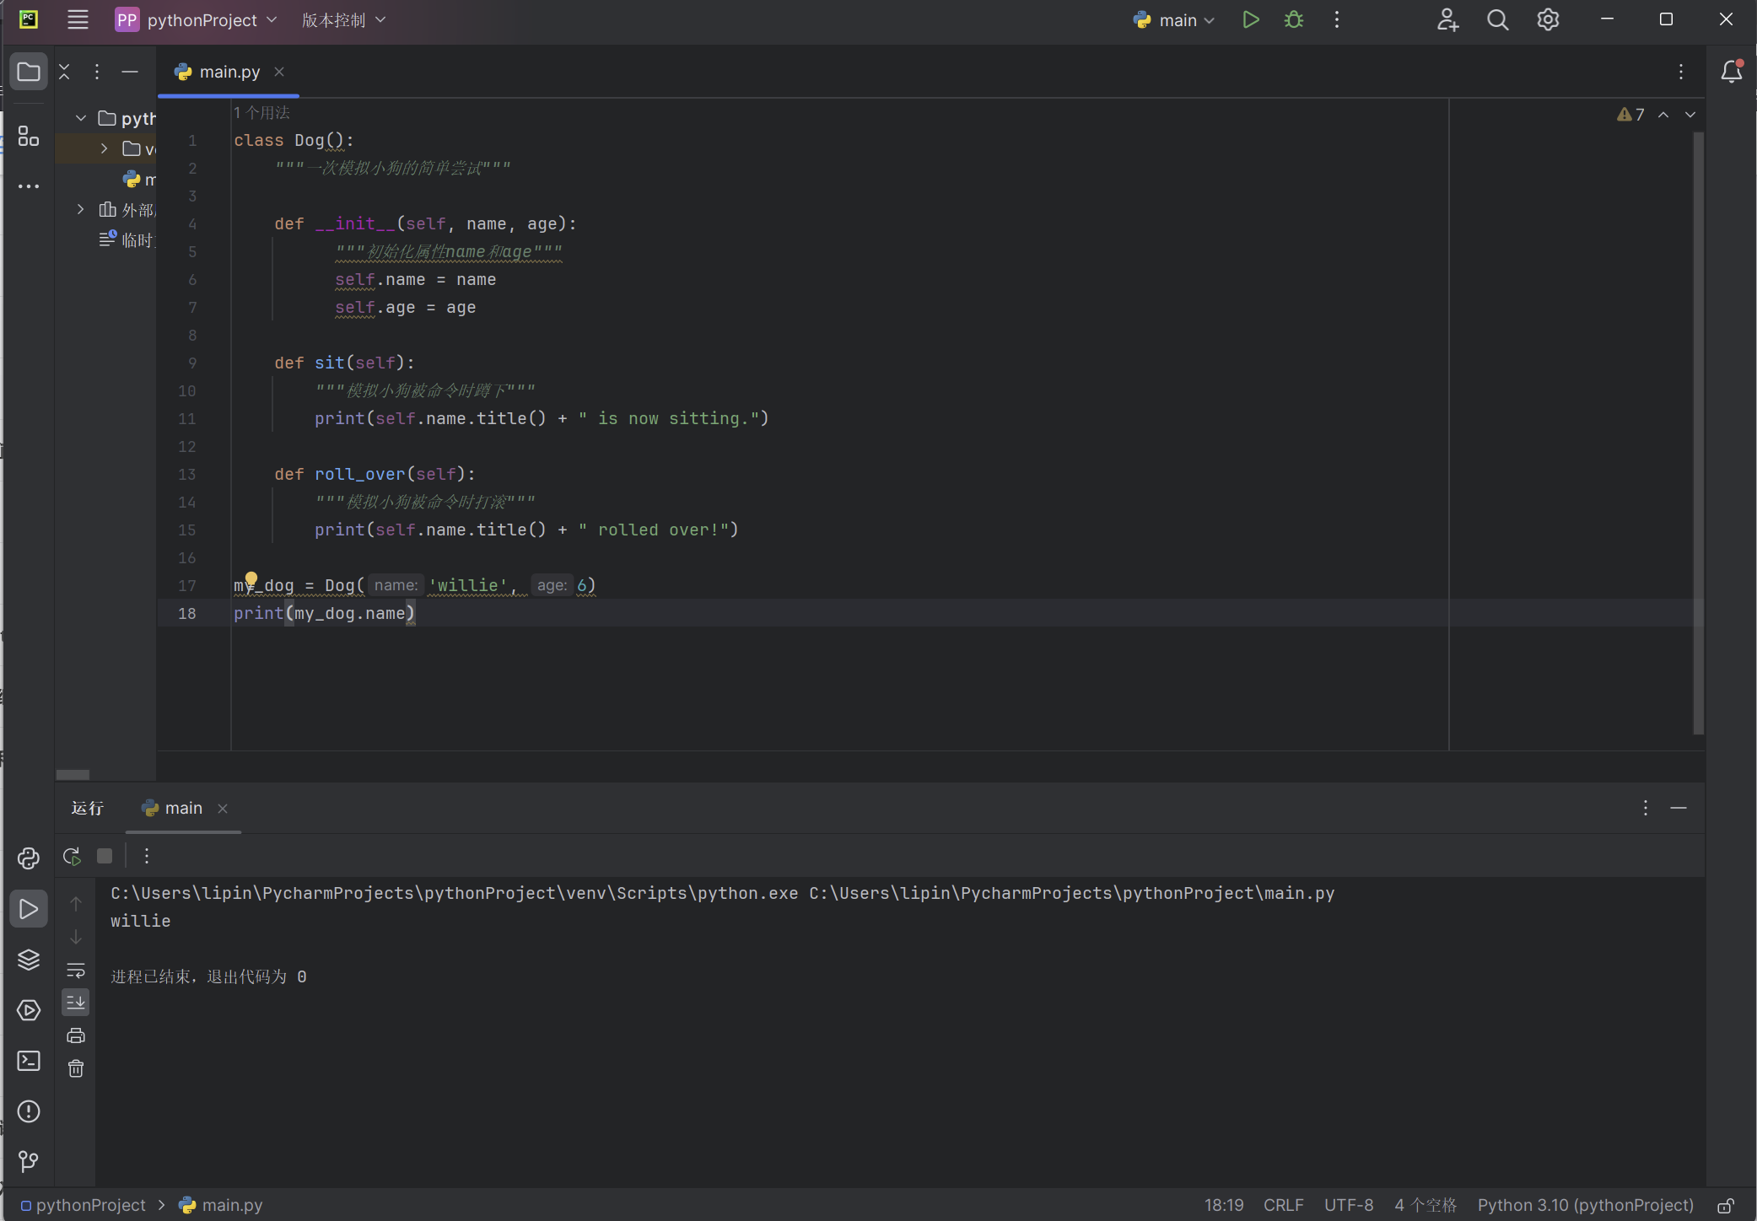Click the editor vertical scrollbar
The width and height of the screenshot is (1757, 1221).
pyautogui.click(x=1698, y=432)
